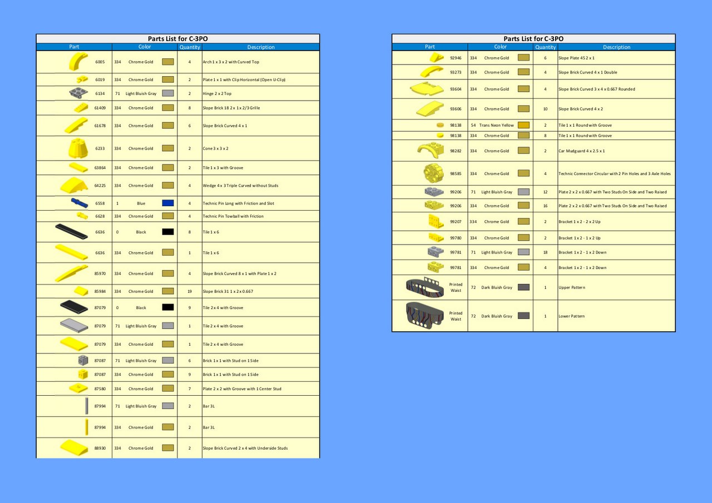The image size is (712, 503).
Task: Select part number 85970
Action: pos(100,273)
